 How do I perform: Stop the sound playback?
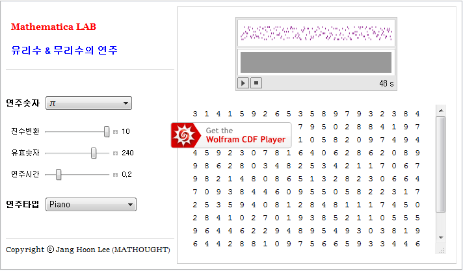[256, 83]
